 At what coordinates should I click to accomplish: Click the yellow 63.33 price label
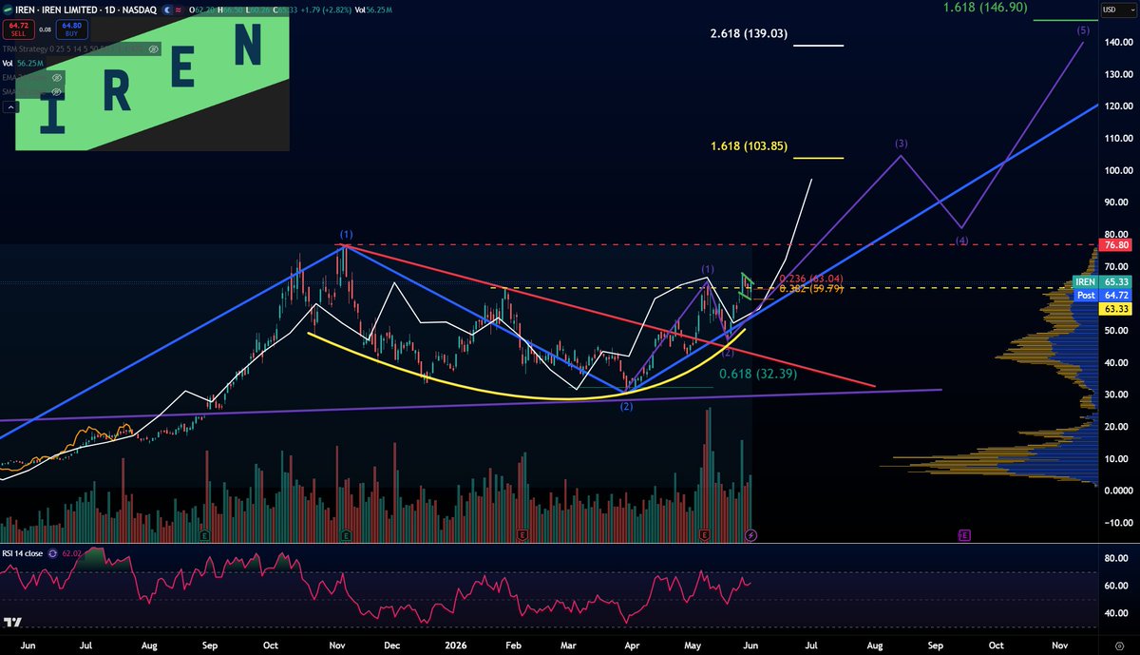point(1113,309)
